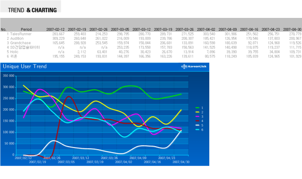
Task: Select the yellow legend swatch for series 2
Action: click(x=197, y=112)
